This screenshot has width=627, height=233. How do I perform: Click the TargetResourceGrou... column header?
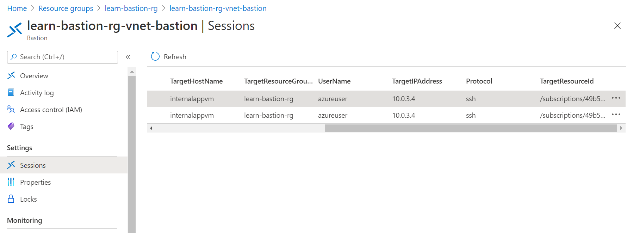click(278, 81)
